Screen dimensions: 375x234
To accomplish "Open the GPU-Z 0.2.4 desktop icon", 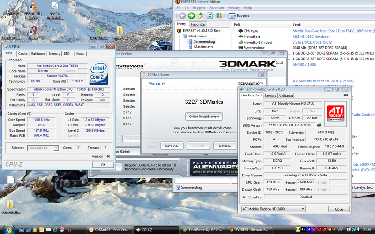I will pos(99,33).
